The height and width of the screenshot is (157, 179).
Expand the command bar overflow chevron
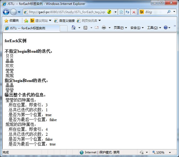click(175, 26)
